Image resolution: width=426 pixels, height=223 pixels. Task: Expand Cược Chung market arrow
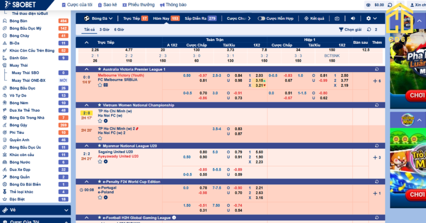[x=249, y=18]
